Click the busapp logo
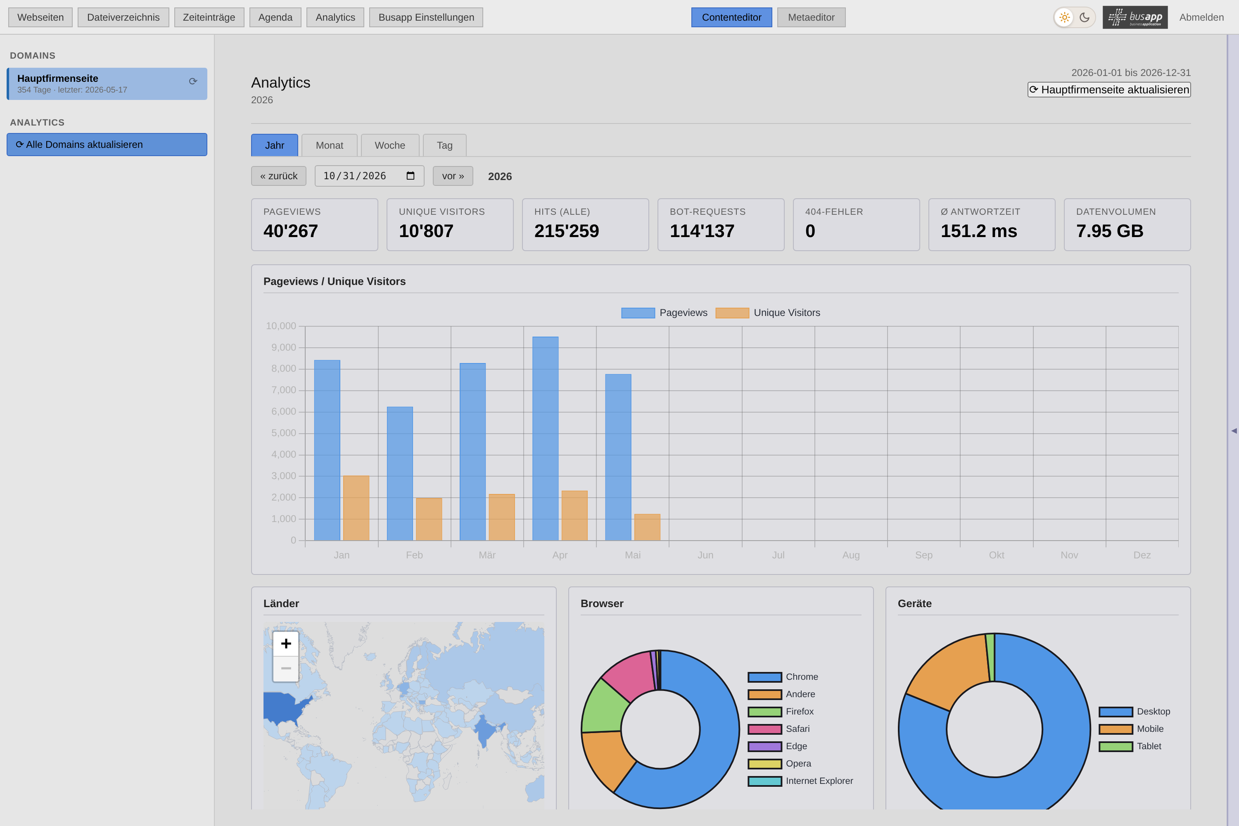Viewport: 1239px width, 826px height. (x=1135, y=17)
